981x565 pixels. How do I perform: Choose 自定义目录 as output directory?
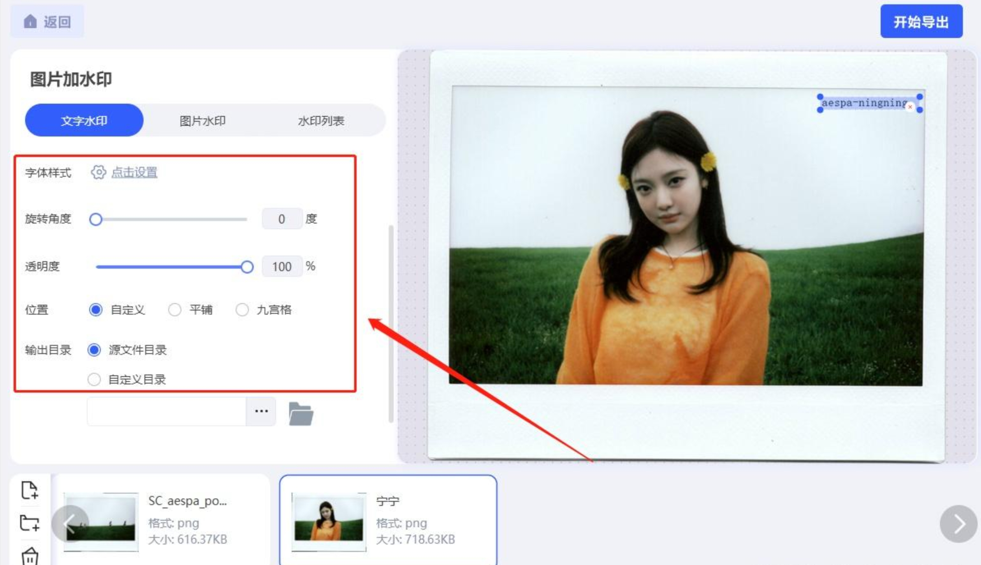point(94,379)
